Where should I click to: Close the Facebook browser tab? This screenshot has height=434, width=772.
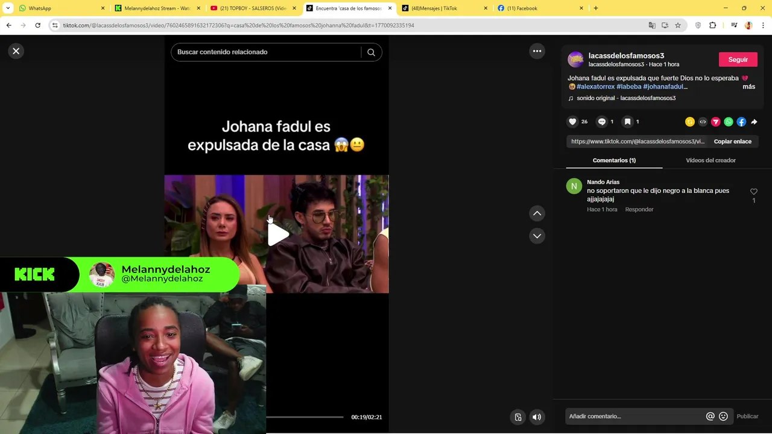tap(581, 8)
